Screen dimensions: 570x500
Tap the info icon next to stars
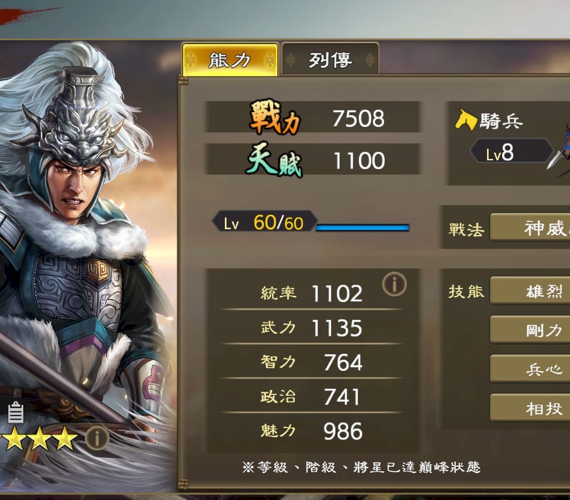click(97, 438)
